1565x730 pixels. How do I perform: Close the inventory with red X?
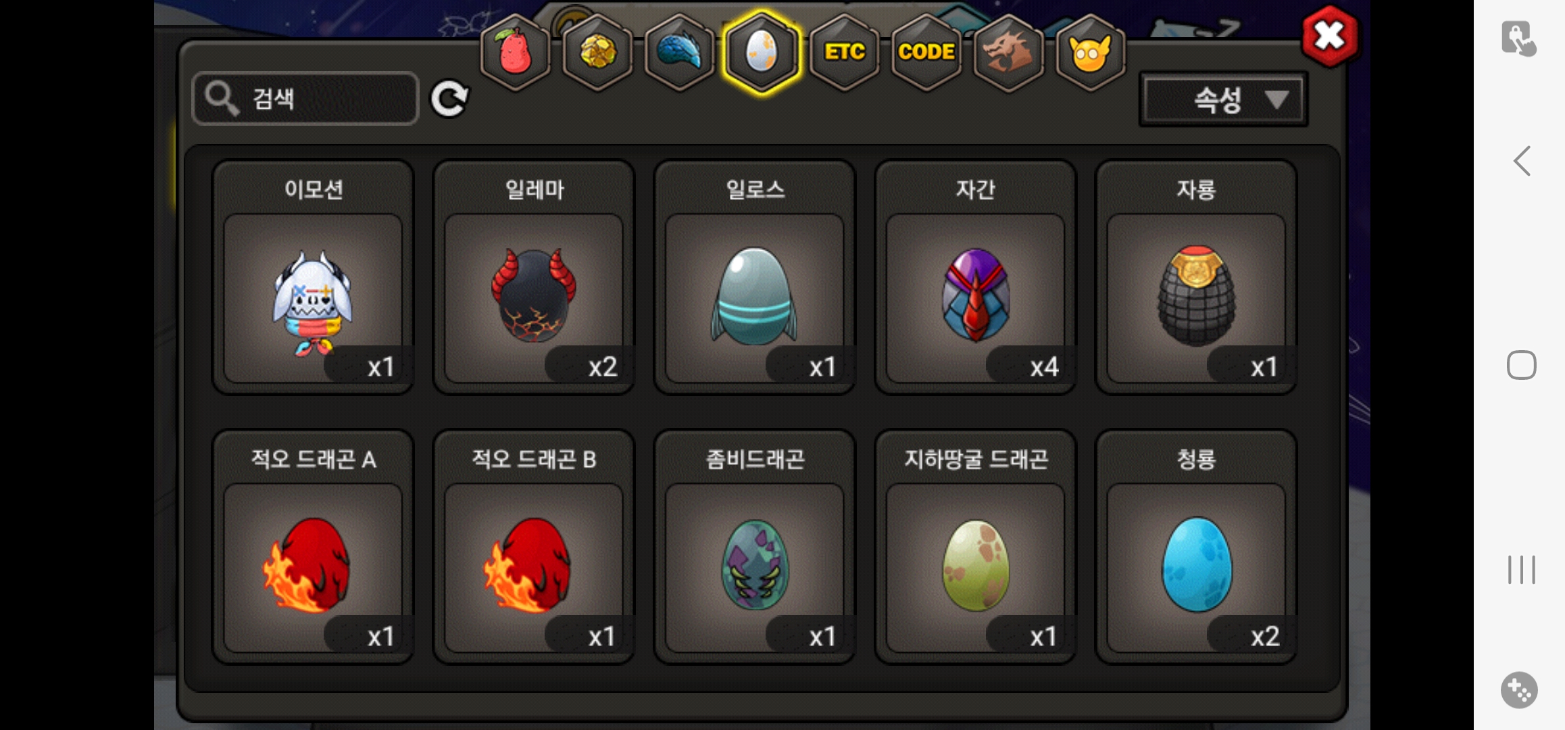(x=1329, y=36)
